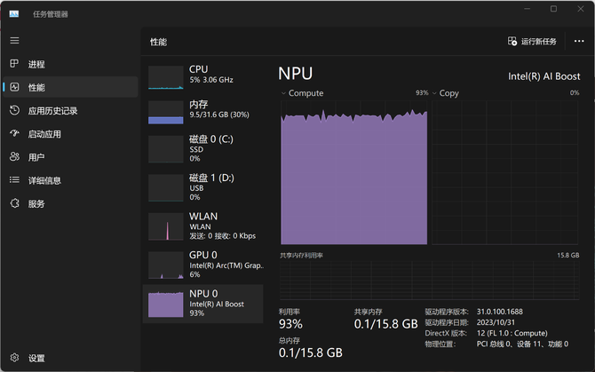Select the 内存 memory thumbnail graph
Screen dimensions: 595x372
pyautogui.click(x=166, y=113)
